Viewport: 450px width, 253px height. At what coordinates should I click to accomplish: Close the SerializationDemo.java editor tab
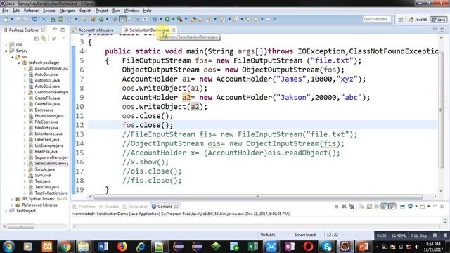pyautogui.click(x=174, y=30)
